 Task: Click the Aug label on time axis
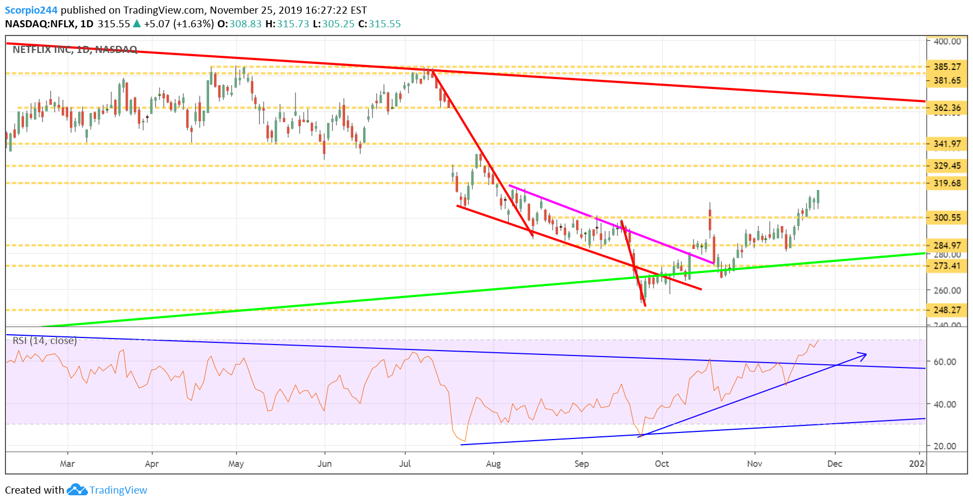coord(493,464)
